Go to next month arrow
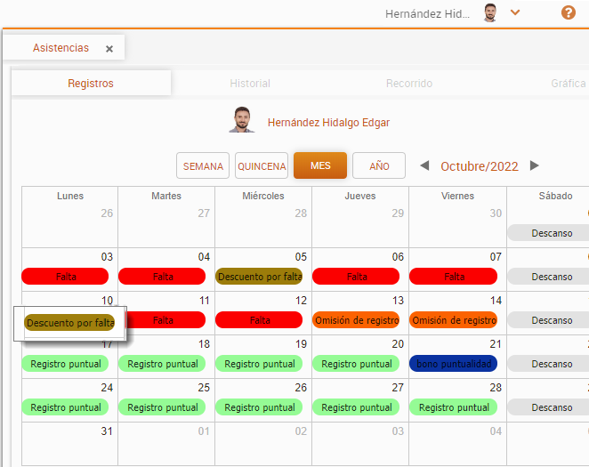The width and height of the screenshot is (589, 467). pos(534,165)
